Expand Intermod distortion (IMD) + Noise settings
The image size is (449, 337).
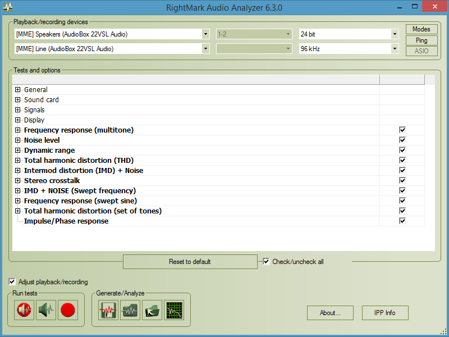18,171
